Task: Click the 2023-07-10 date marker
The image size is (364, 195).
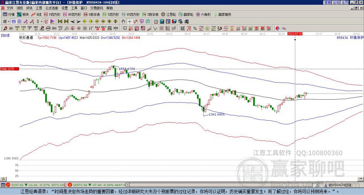Action: 295,34
